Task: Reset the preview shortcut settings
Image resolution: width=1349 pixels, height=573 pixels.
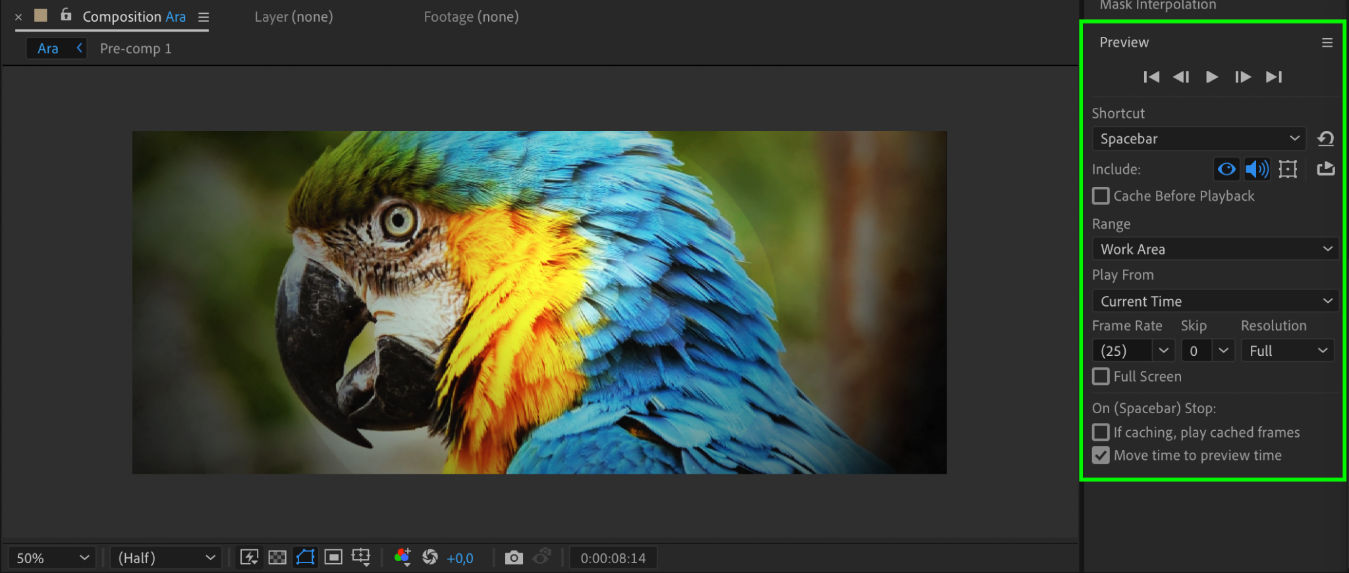Action: 1325,139
